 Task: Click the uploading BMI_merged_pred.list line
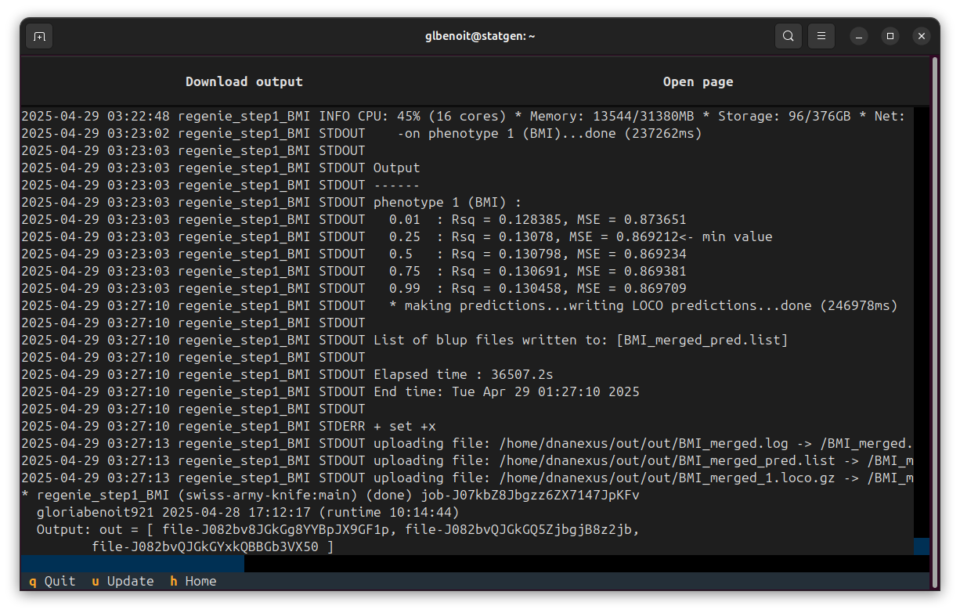click(x=467, y=460)
